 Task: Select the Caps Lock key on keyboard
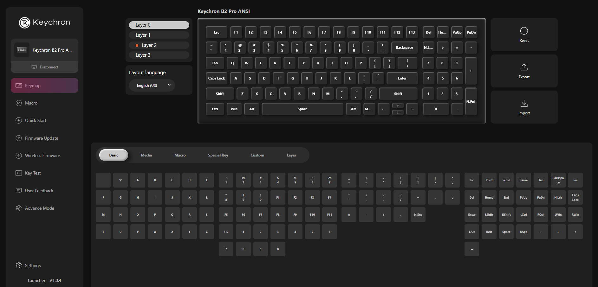click(x=217, y=78)
